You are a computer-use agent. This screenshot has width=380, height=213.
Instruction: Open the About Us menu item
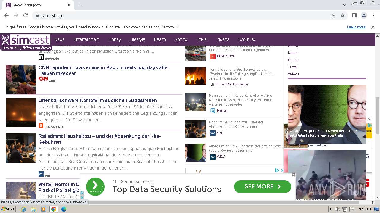coord(246,39)
